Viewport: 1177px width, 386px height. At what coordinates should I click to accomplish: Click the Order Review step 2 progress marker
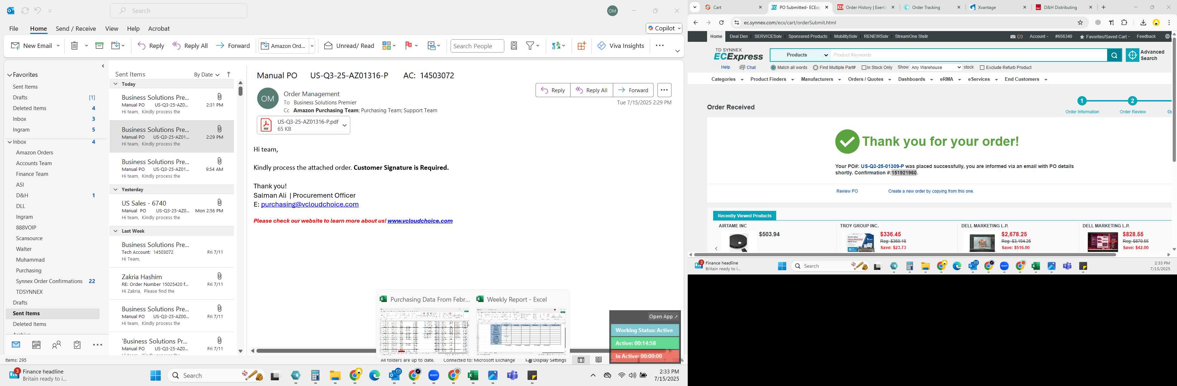point(1132,101)
